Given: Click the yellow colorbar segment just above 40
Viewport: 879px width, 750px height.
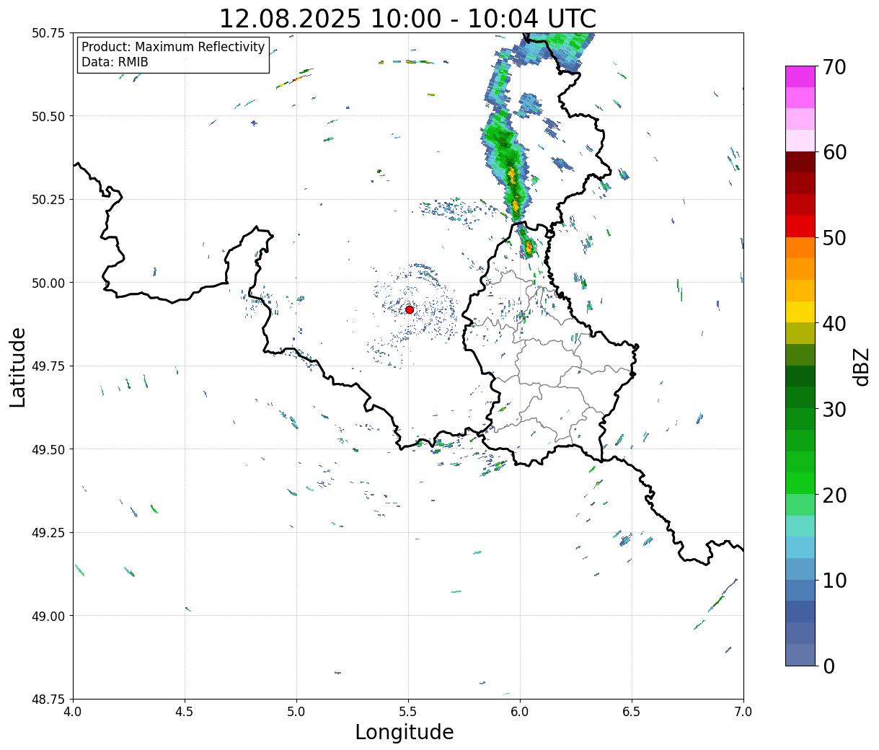Looking at the screenshot, I should click(800, 312).
